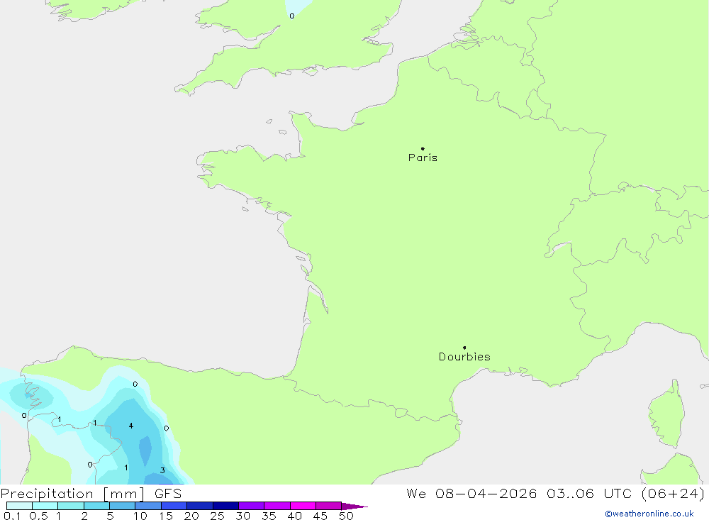
Task: Click the over-50 mm legend arrow tip
Action: coord(355,506)
